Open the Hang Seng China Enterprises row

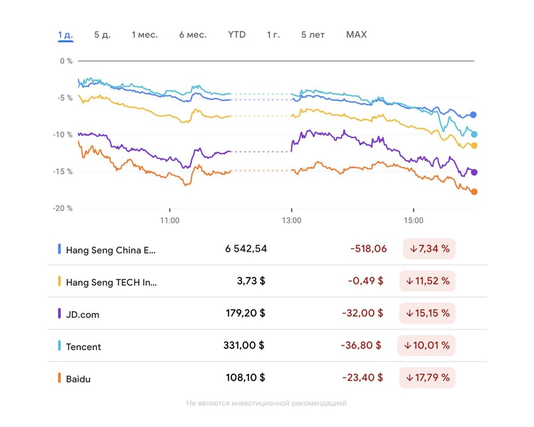111,250
